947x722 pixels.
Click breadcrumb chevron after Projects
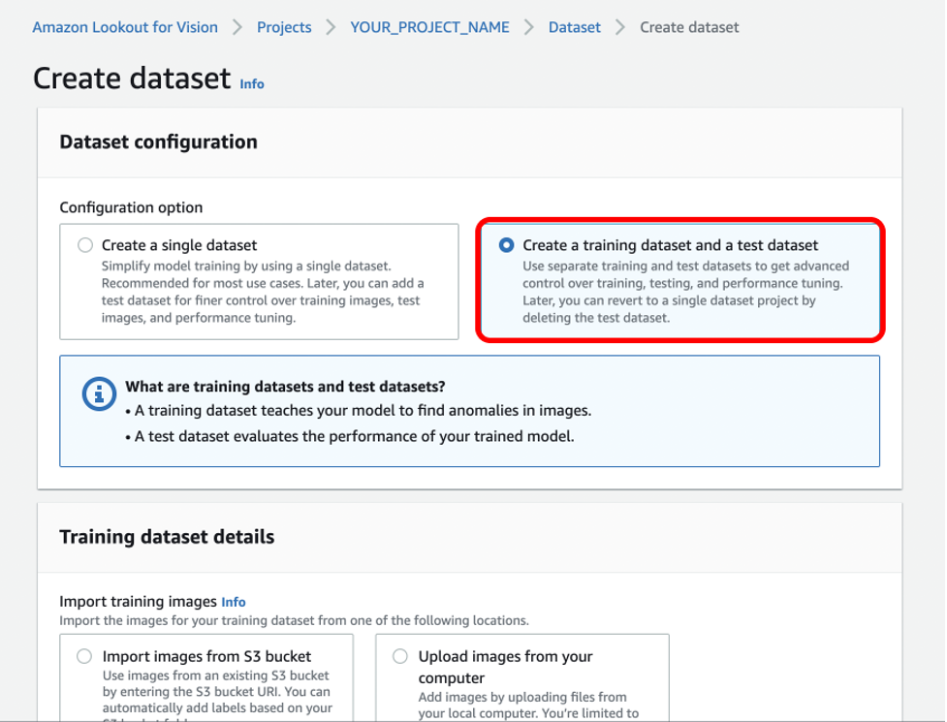(331, 27)
